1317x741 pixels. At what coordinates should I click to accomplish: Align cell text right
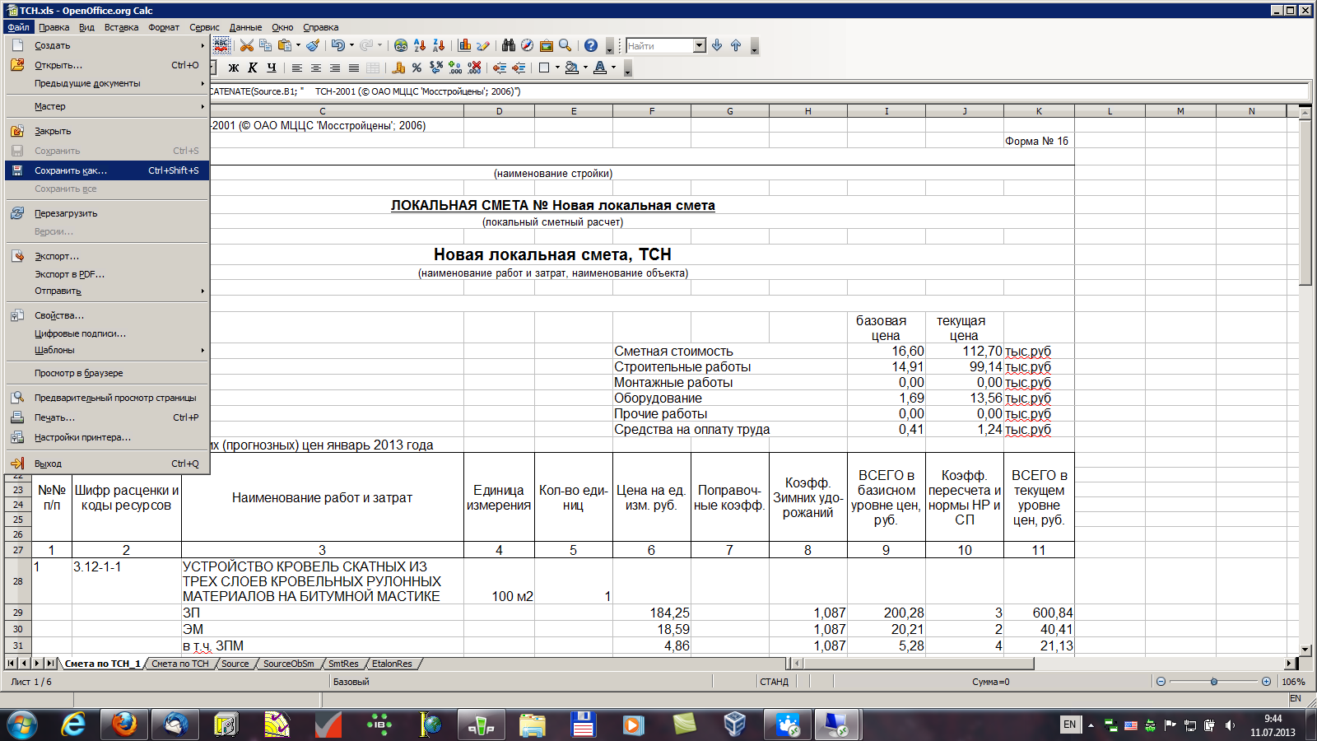(x=335, y=68)
